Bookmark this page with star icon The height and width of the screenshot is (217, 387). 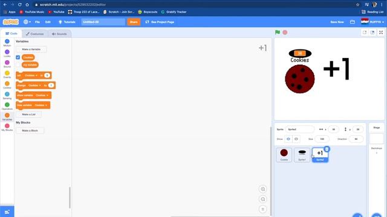357,4
